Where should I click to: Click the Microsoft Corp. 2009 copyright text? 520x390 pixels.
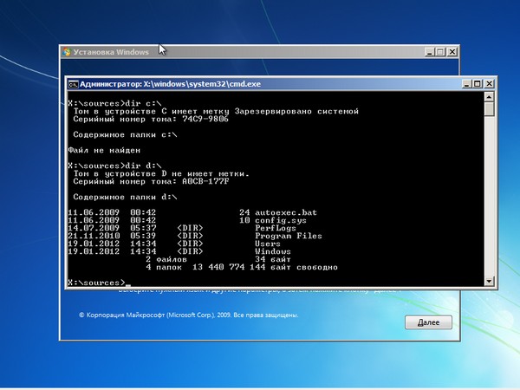click(x=188, y=315)
